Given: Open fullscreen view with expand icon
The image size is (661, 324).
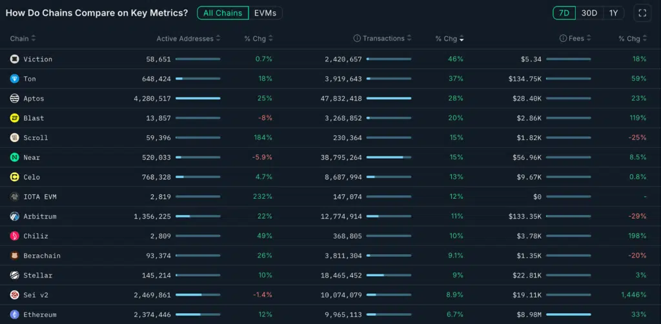Looking at the screenshot, I should 642,13.
